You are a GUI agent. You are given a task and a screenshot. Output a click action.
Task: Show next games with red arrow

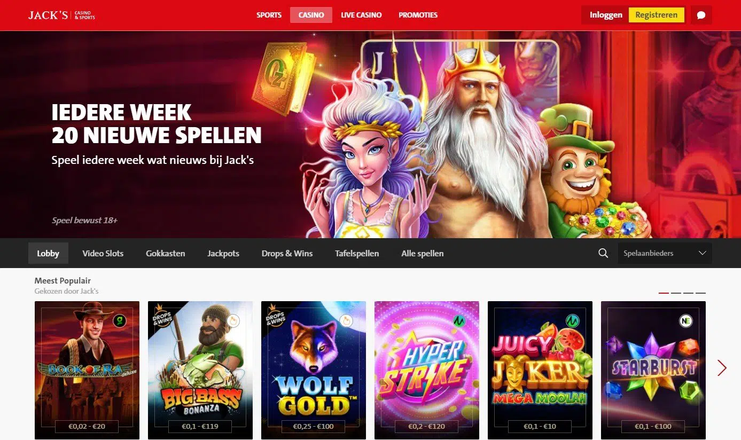722,367
